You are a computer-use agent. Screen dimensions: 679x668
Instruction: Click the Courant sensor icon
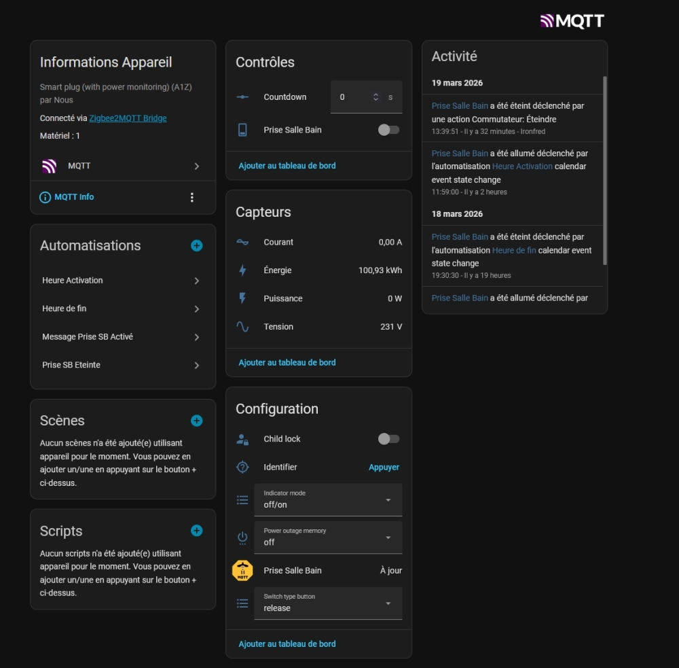tap(242, 242)
